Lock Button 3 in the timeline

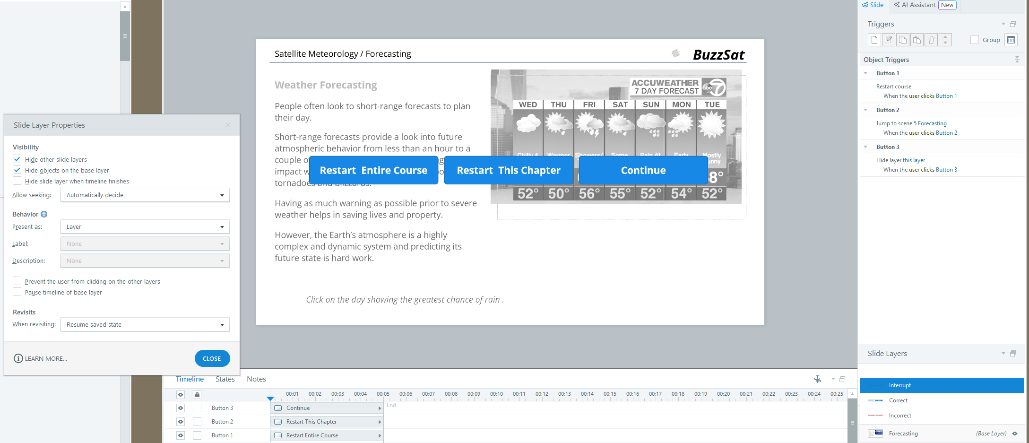tap(197, 408)
